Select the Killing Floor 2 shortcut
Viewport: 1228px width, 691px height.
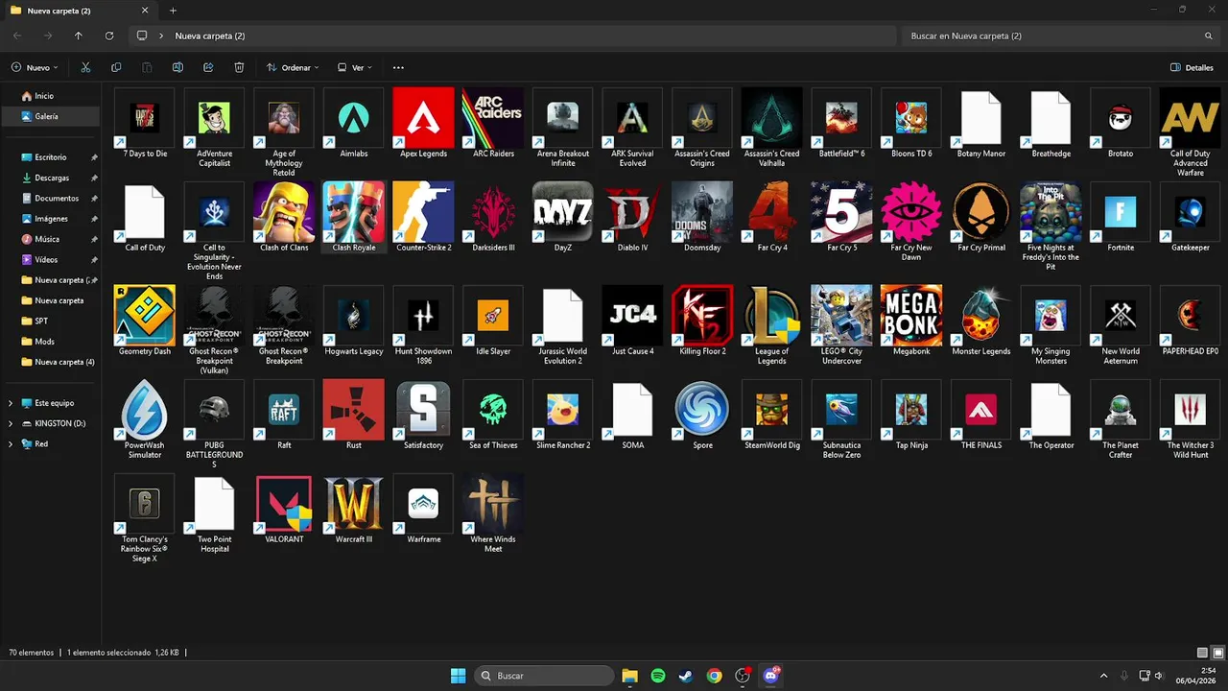(x=702, y=322)
